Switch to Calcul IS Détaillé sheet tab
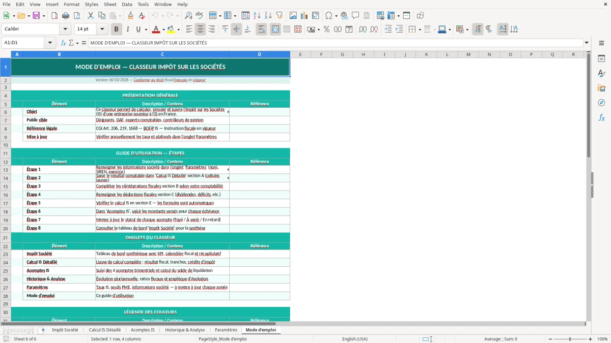This screenshot has width=611, height=343. click(x=105, y=330)
